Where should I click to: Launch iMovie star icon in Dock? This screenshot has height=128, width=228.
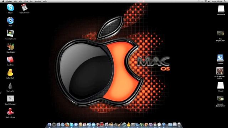tap(115, 124)
